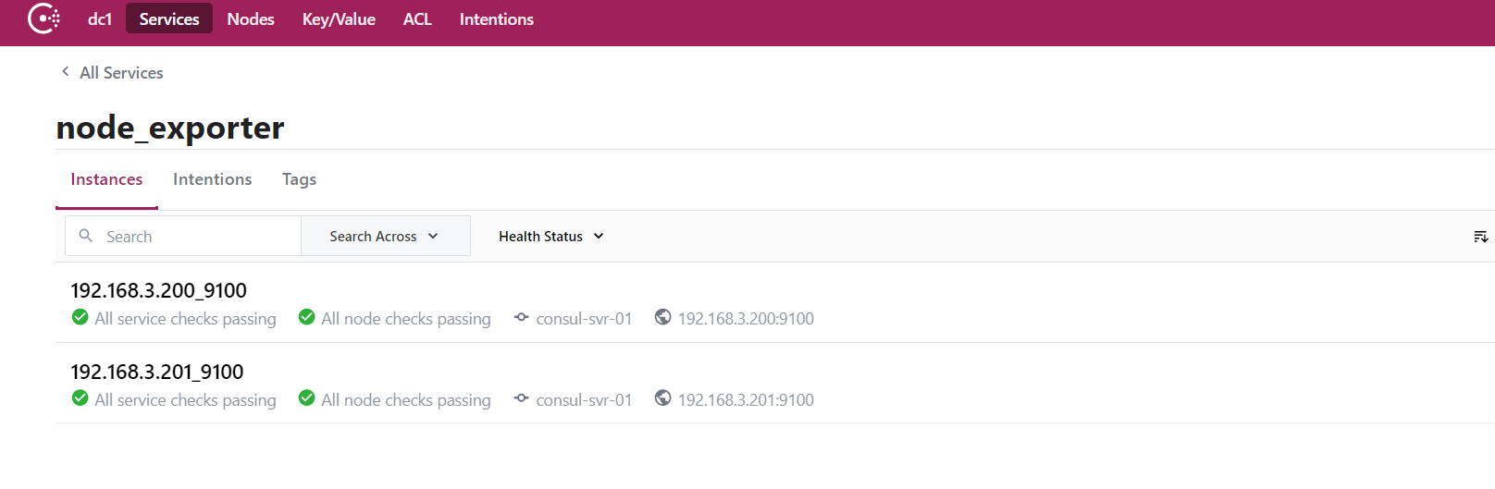Click the node icon beside first consul-svr-01

point(522,317)
